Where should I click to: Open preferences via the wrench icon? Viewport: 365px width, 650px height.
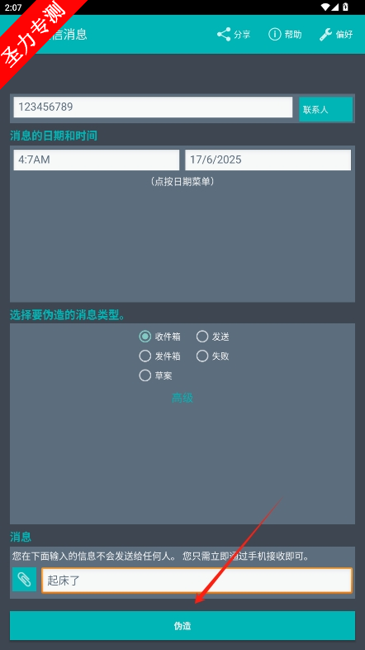click(325, 35)
